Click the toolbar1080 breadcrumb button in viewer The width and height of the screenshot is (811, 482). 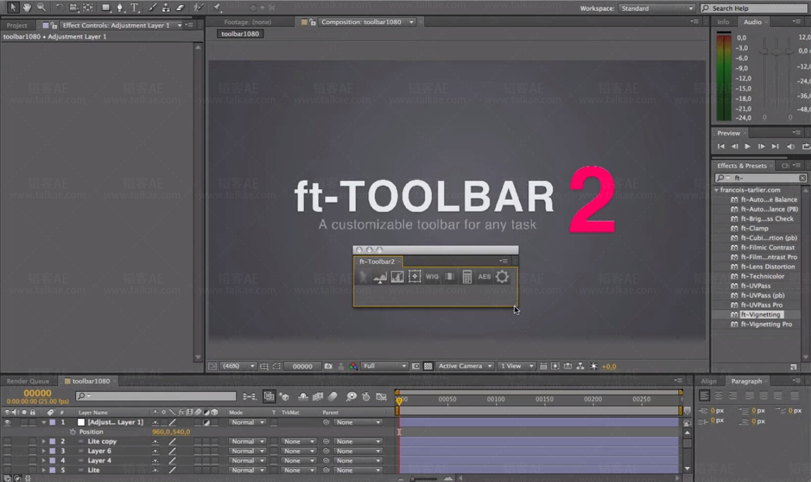tap(240, 34)
